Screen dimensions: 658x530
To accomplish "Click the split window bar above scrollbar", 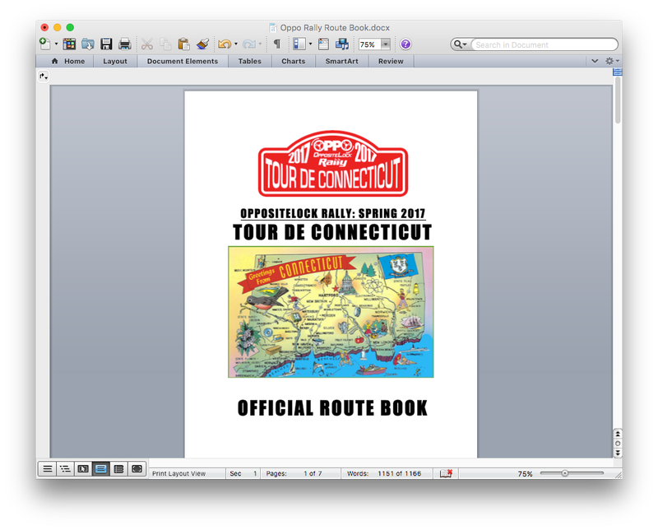I will tap(618, 72).
